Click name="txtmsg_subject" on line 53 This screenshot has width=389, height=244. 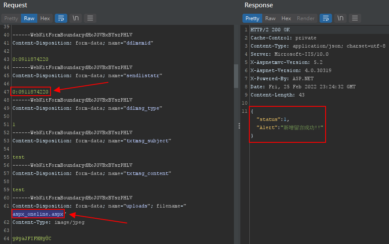click(140, 141)
